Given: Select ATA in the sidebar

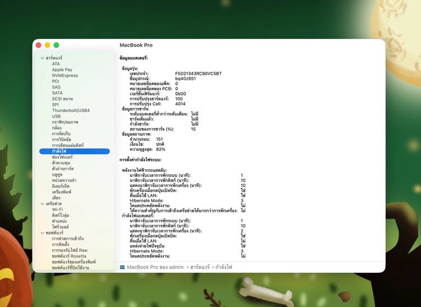Looking at the screenshot, I should (56, 64).
